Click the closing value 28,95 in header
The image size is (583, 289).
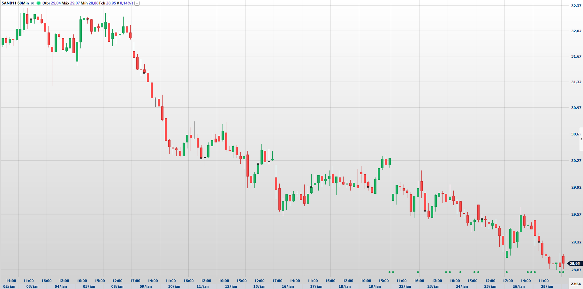coord(111,3)
